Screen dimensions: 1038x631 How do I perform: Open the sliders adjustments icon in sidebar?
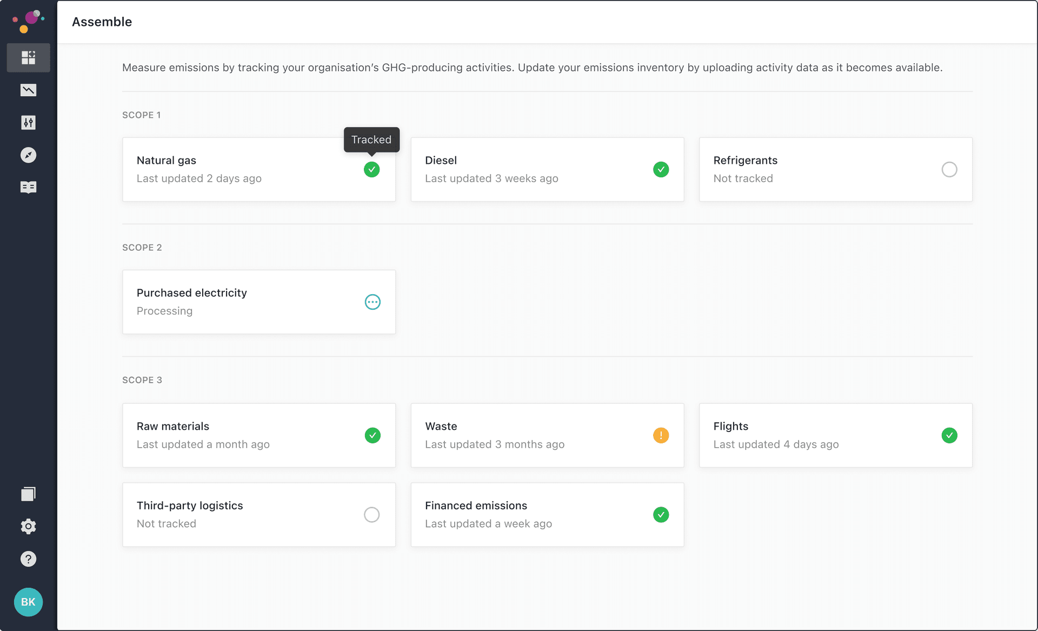[x=28, y=123]
